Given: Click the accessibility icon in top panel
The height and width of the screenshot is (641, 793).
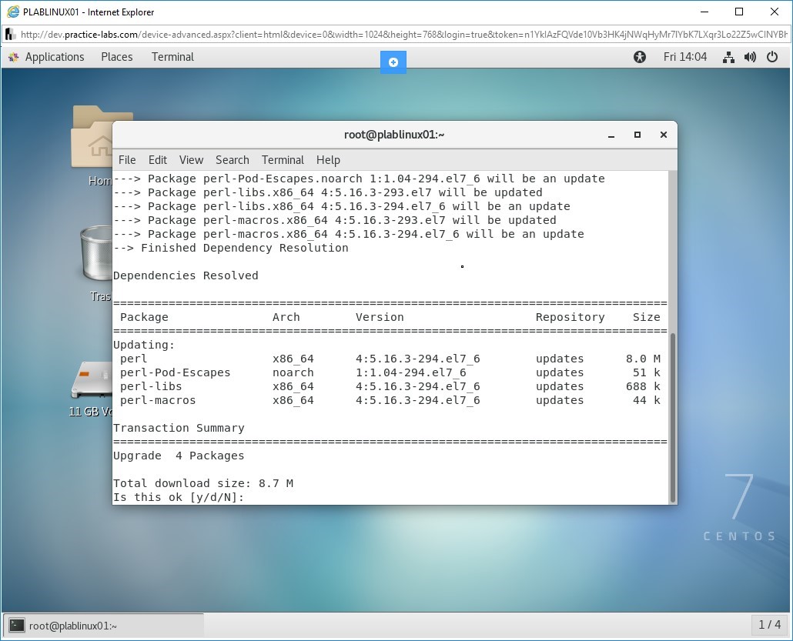Looking at the screenshot, I should pyautogui.click(x=640, y=57).
